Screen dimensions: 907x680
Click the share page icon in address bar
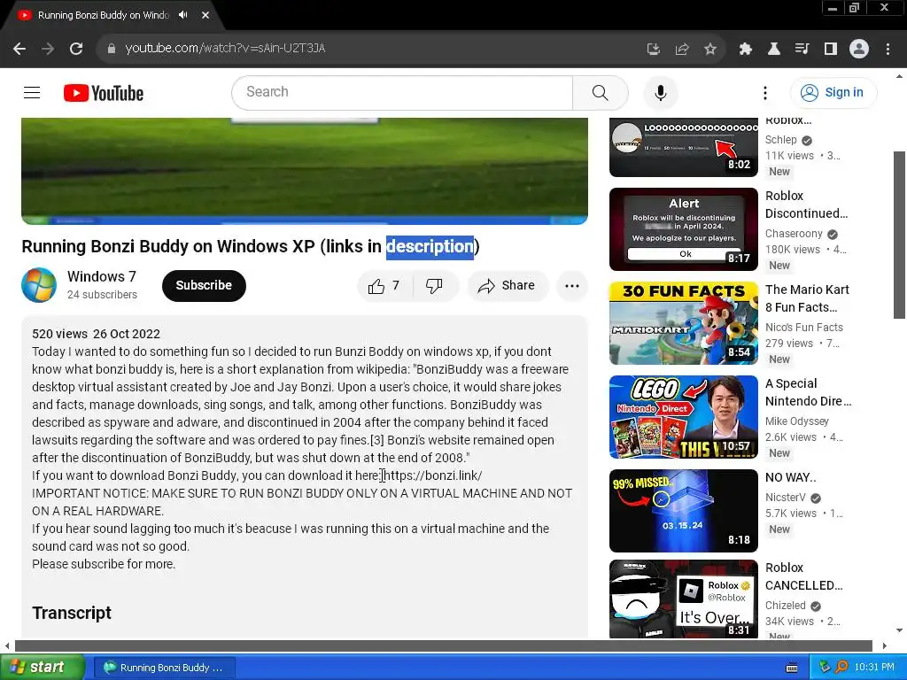tap(682, 50)
